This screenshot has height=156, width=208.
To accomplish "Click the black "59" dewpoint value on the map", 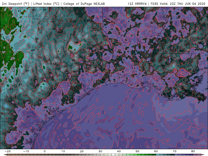I will pos(17,24).
